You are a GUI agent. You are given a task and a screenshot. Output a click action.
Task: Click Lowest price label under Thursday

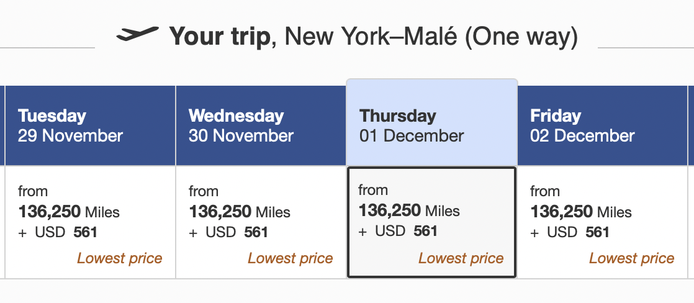[x=461, y=258]
